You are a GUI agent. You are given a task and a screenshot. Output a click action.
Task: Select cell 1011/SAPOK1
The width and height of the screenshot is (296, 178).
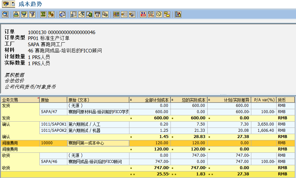[x=53, y=124]
